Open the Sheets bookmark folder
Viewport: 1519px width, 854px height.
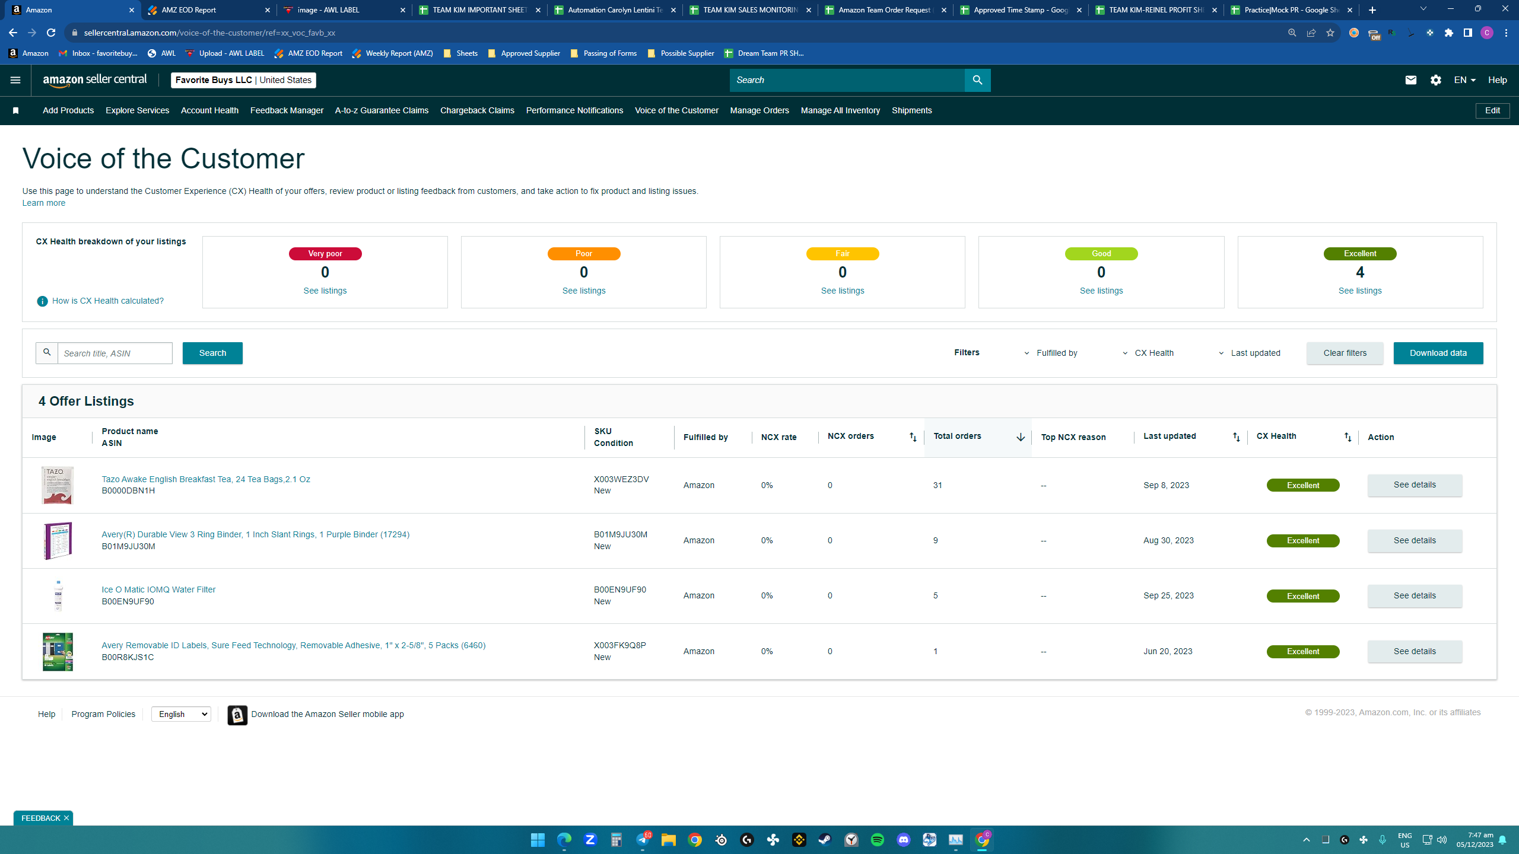point(460,53)
